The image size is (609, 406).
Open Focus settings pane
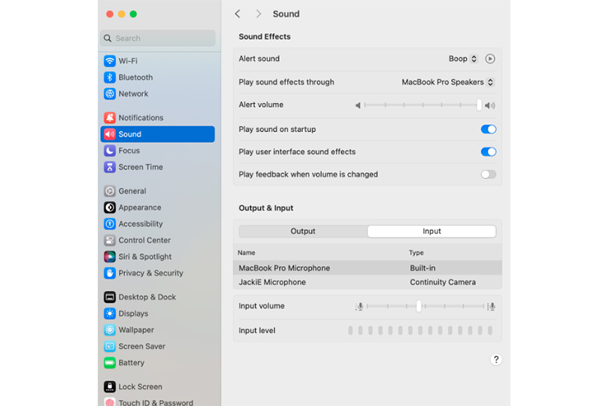point(129,150)
